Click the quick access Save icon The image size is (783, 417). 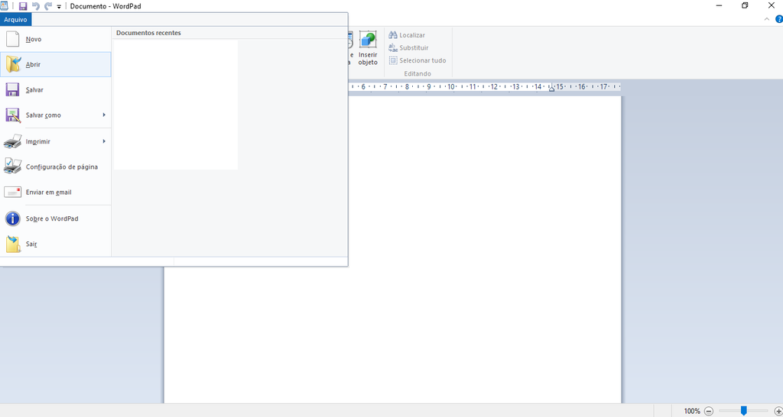(22, 6)
